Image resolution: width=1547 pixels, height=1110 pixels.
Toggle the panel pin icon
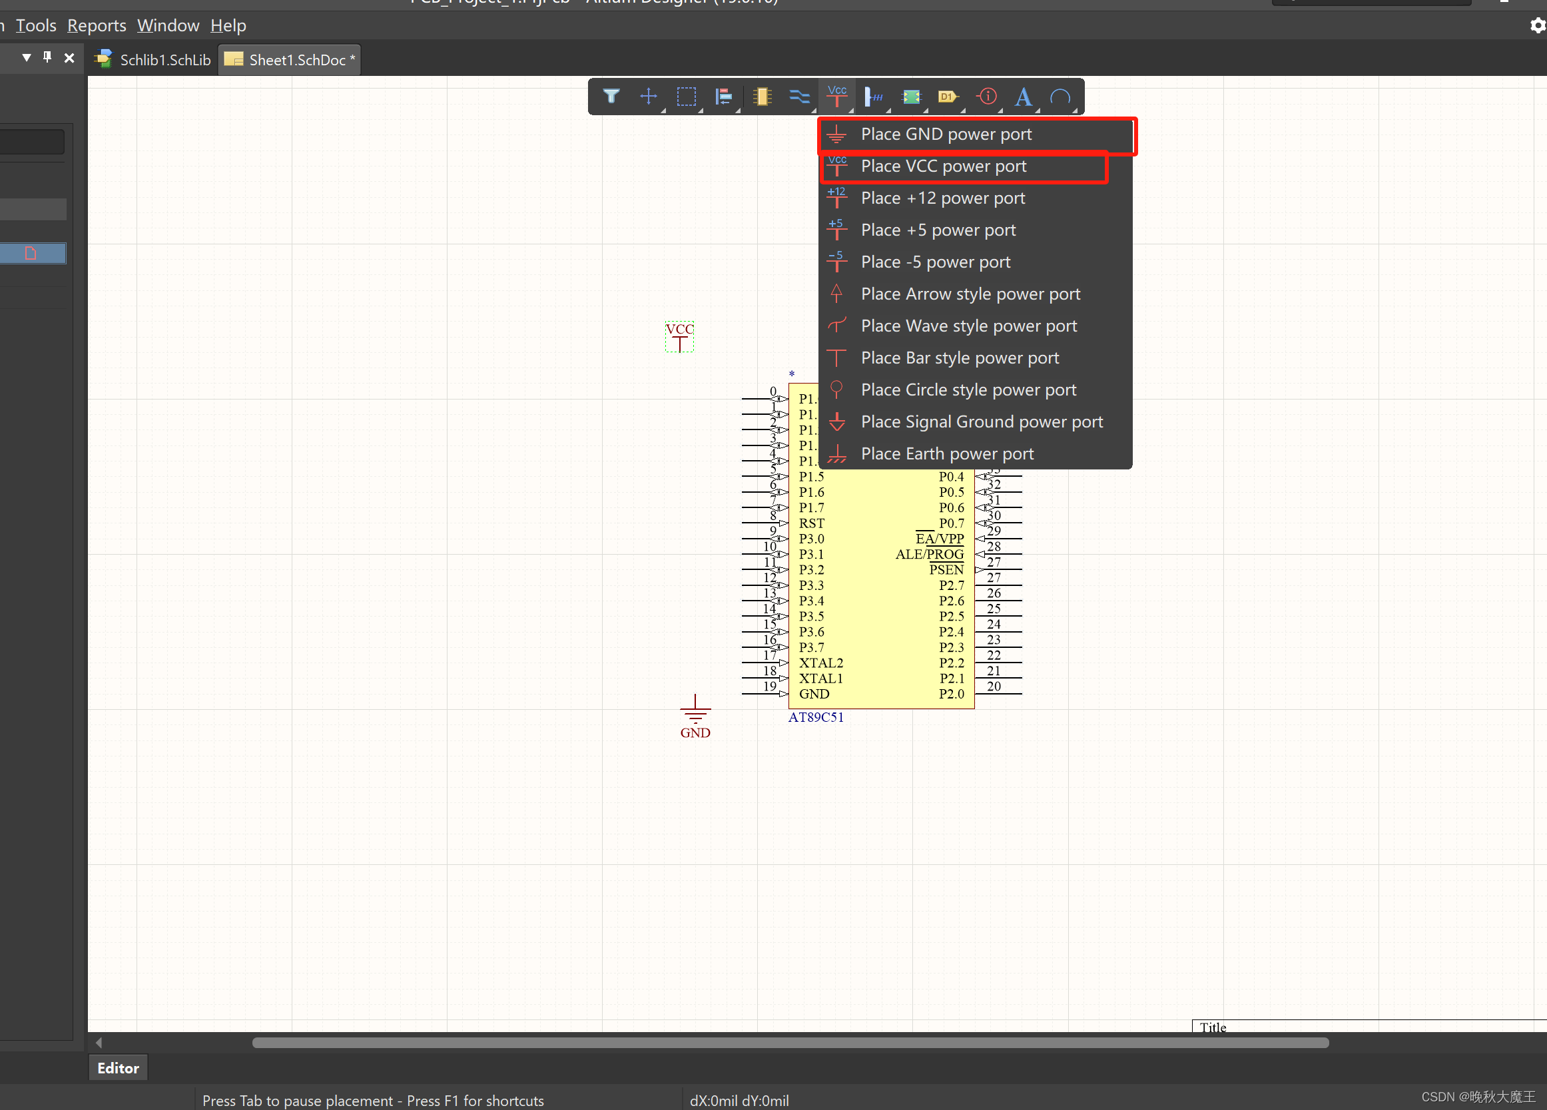coord(47,57)
